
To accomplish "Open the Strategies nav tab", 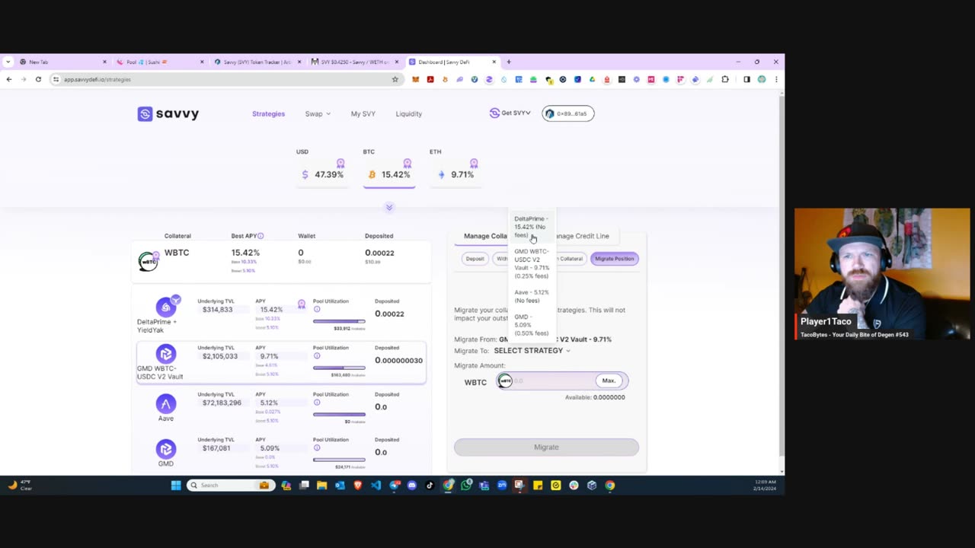I will 268,113.
